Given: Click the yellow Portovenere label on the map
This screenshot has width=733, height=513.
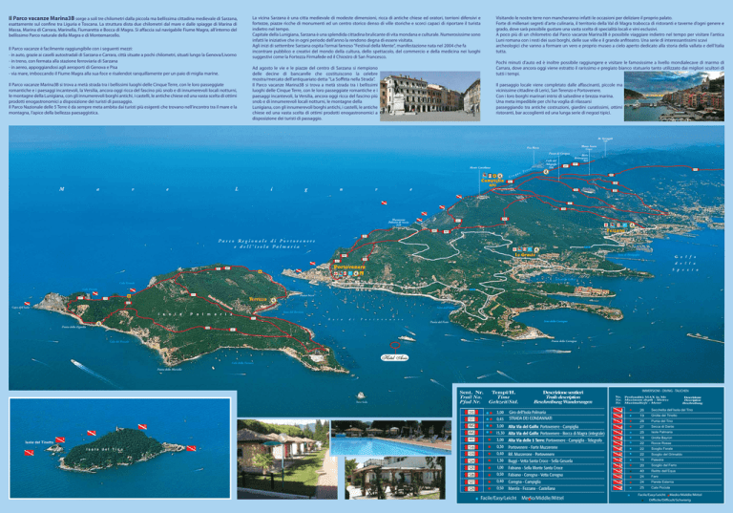Looking at the screenshot, I should point(349,267).
